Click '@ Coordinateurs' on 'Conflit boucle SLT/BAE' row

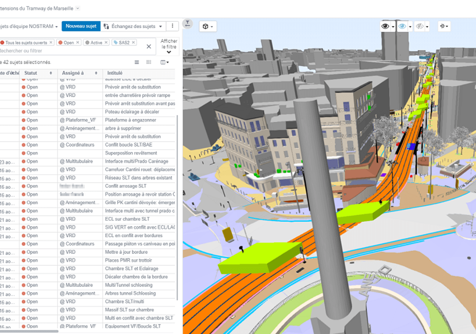77,145
